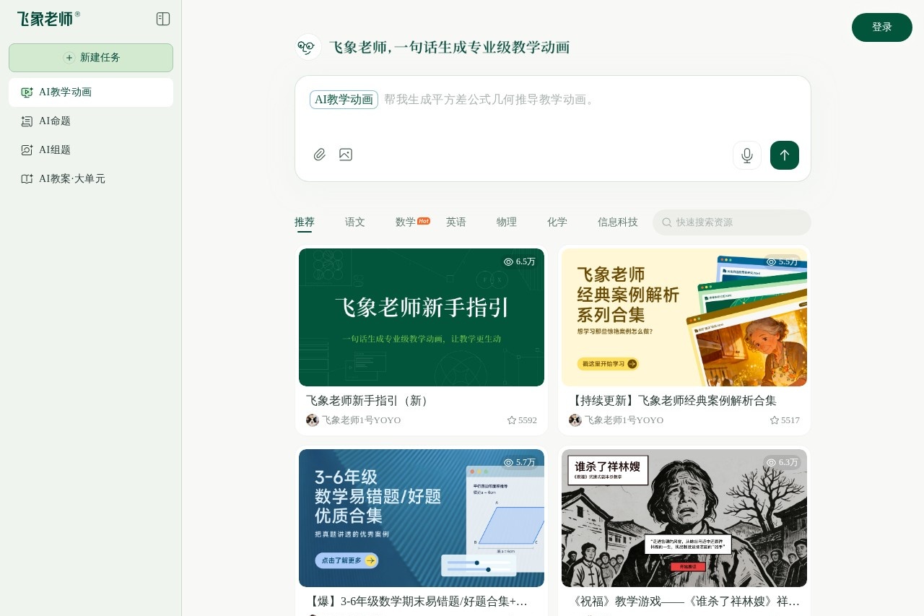Click the 登录 login button
This screenshot has height=616, width=924.
[x=881, y=27]
